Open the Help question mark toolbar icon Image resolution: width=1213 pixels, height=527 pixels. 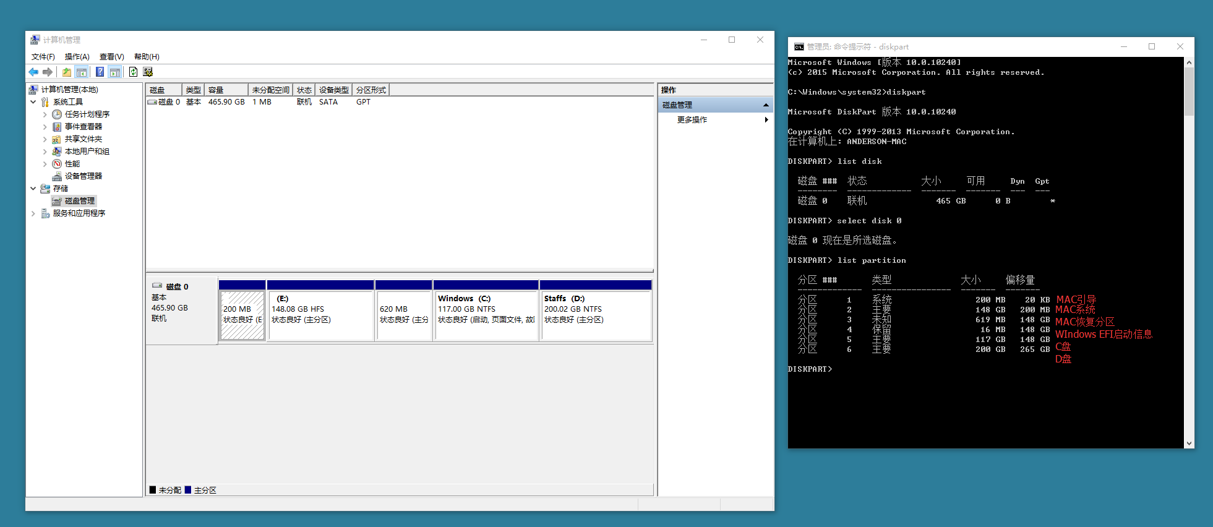100,72
